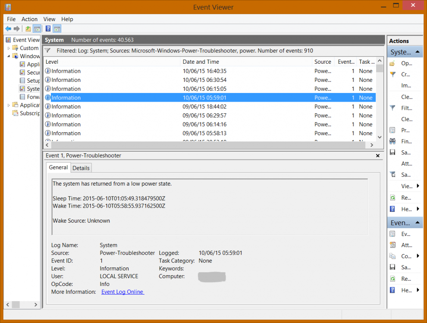427x323 pixels.
Task: Expand Help submenu arrow in Event actions
Action: 418,290
